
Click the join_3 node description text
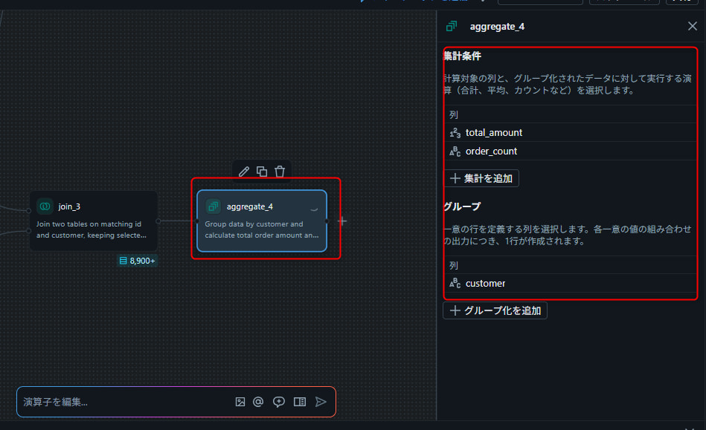[x=92, y=229]
